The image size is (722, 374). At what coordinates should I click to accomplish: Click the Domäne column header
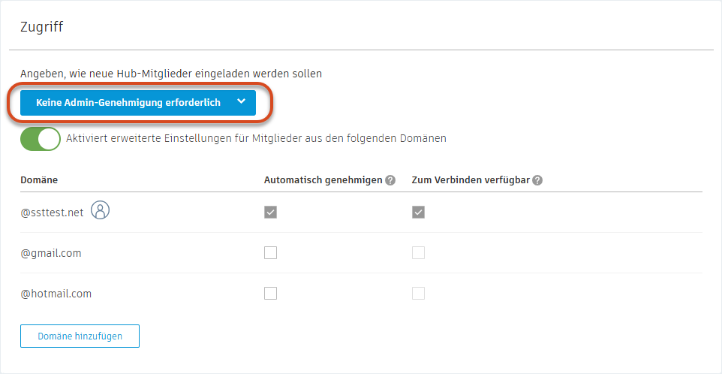(39, 180)
